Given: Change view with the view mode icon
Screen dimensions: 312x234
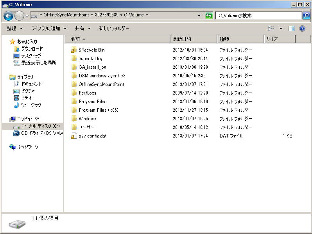Looking at the screenshot, I should (x=271, y=29).
